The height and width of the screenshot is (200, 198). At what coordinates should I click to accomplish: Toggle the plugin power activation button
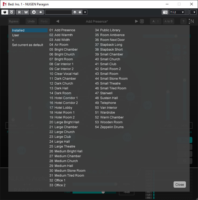5,12
